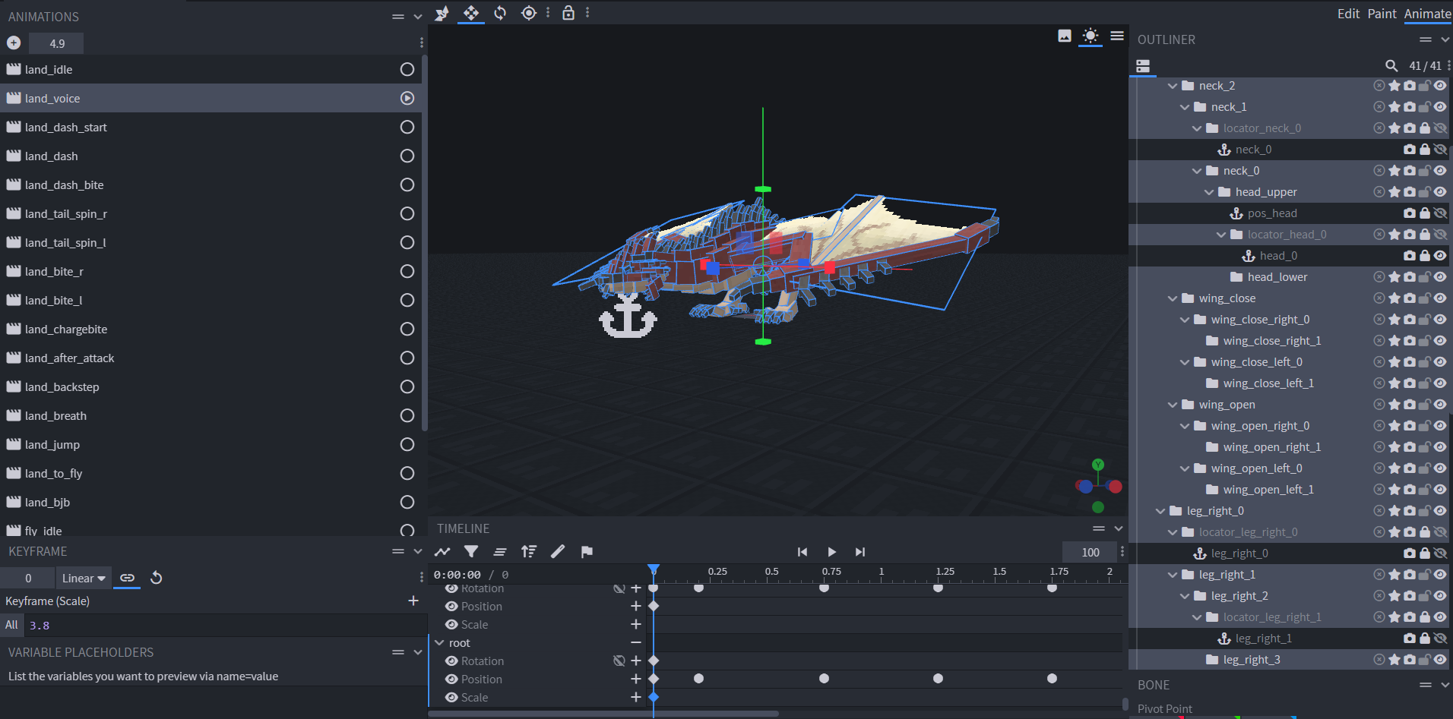Play the animation in timeline
Image resolution: width=1453 pixels, height=719 pixels.
[831, 552]
